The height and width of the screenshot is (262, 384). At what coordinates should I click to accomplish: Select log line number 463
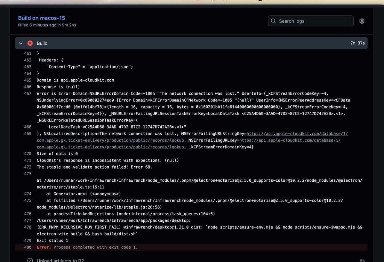[28, 67]
